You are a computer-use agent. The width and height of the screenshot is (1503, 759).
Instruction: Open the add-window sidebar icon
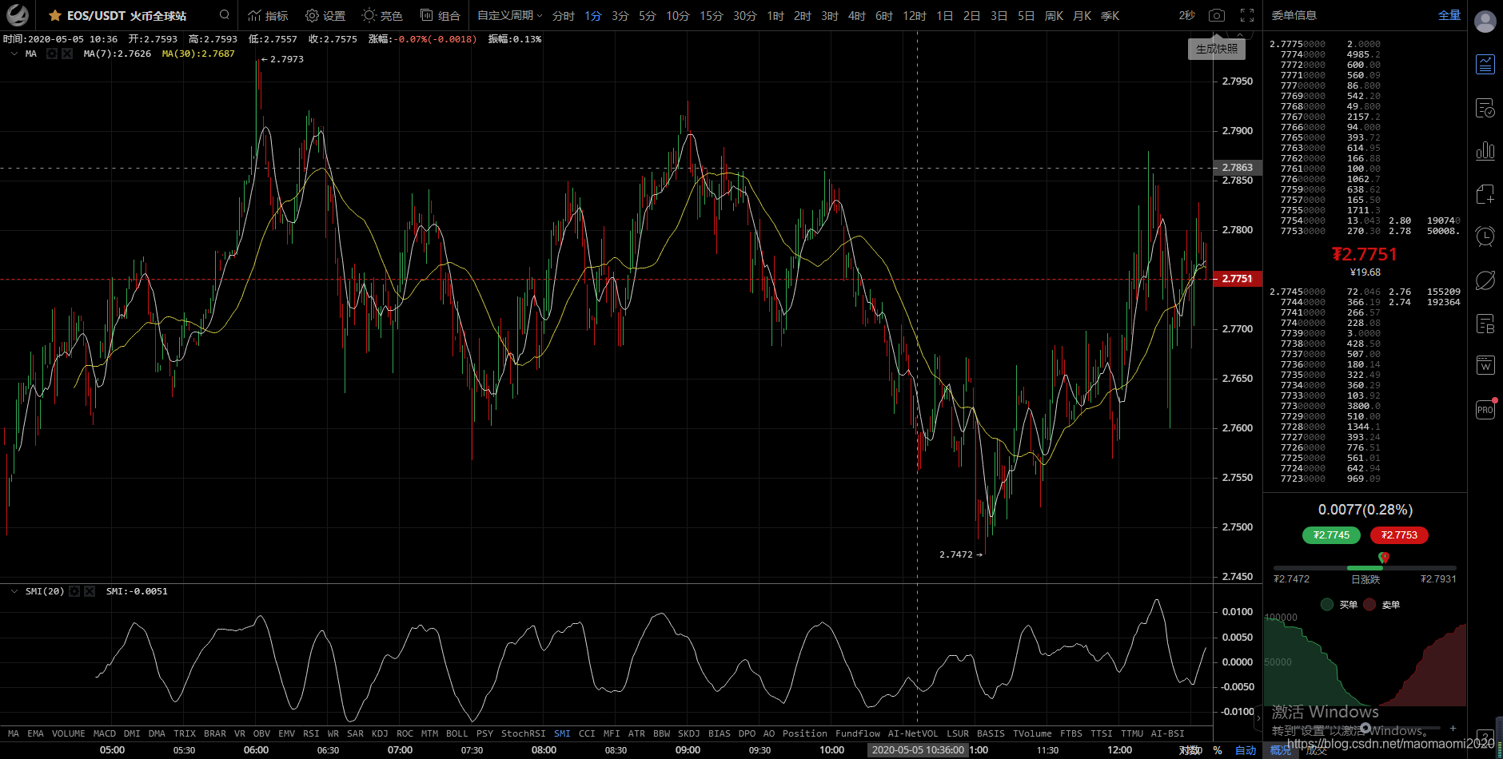1485,194
